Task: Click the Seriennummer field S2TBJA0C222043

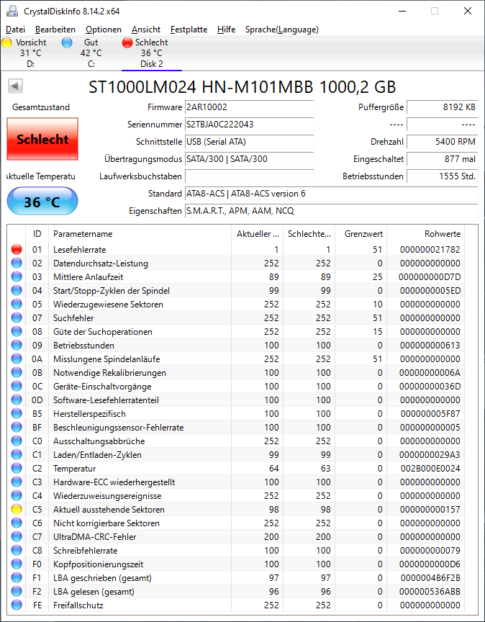Action: (250, 125)
